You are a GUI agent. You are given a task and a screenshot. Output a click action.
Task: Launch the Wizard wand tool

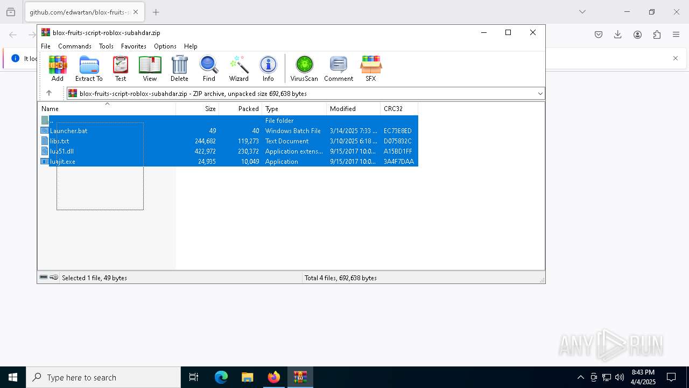click(x=238, y=68)
